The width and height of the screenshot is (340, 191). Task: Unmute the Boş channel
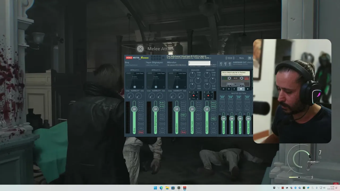(141, 132)
